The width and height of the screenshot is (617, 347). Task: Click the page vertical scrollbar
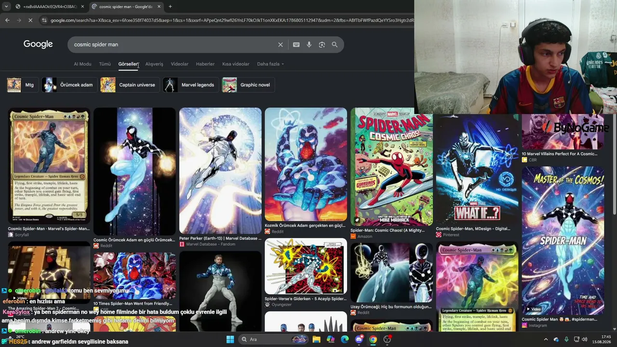coord(614,164)
